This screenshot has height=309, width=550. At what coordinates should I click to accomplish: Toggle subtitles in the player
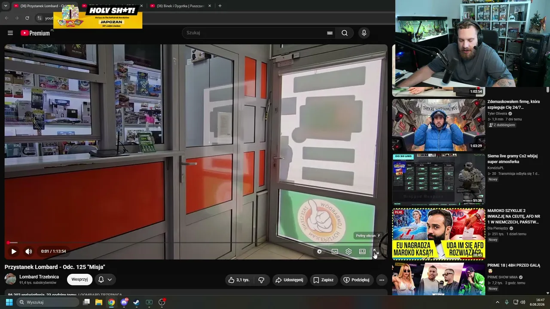coord(335,251)
